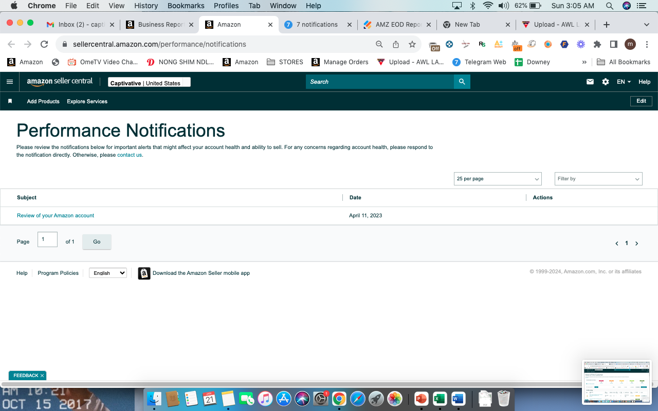The image size is (658, 411).
Task: Bookmark this page with the star icon
Action: pos(412,44)
